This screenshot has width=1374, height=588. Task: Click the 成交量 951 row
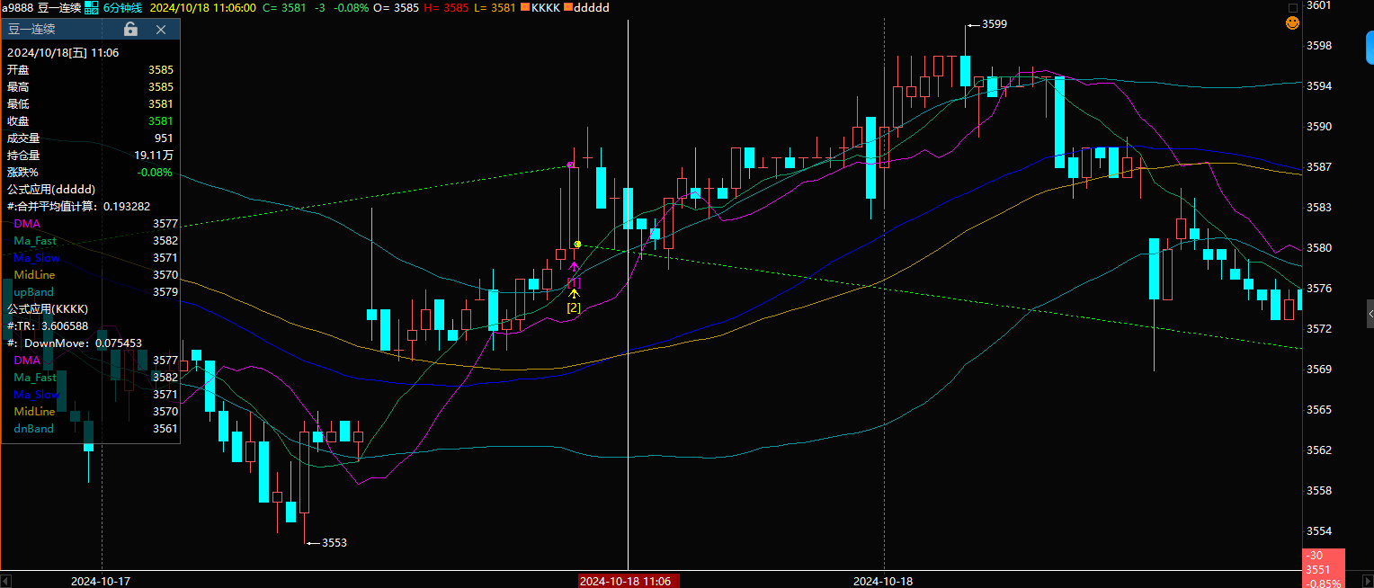click(90, 138)
